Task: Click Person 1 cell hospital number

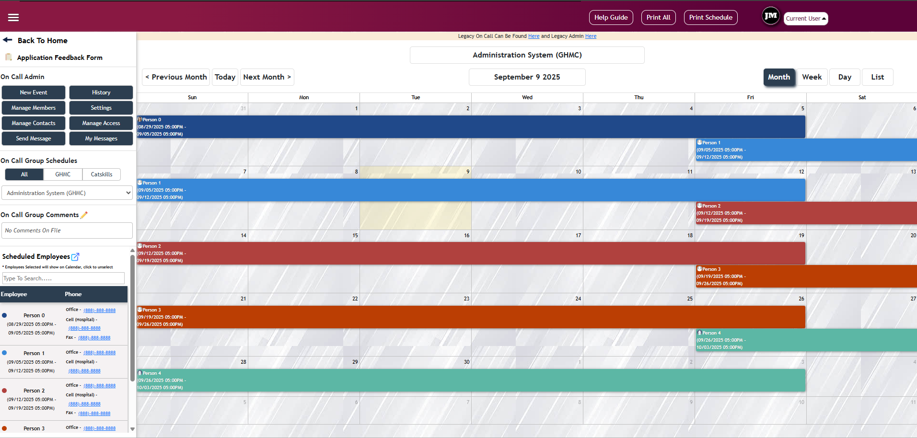Action: (x=84, y=371)
